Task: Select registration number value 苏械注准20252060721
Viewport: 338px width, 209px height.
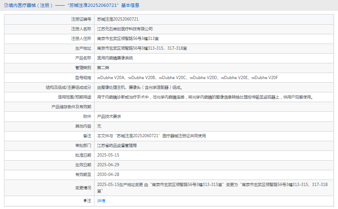Action: pyautogui.click(x=118, y=19)
